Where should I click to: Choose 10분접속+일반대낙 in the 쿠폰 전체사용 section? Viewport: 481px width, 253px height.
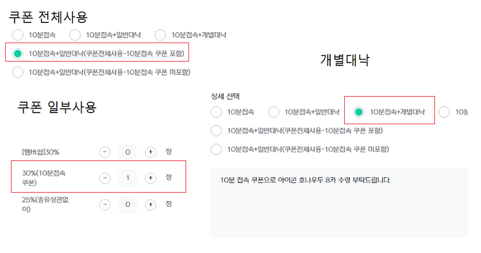point(75,35)
